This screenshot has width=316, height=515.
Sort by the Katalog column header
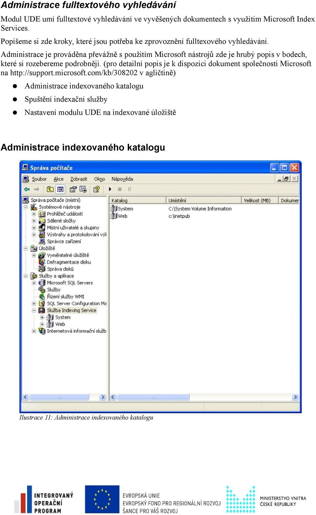(138, 200)
